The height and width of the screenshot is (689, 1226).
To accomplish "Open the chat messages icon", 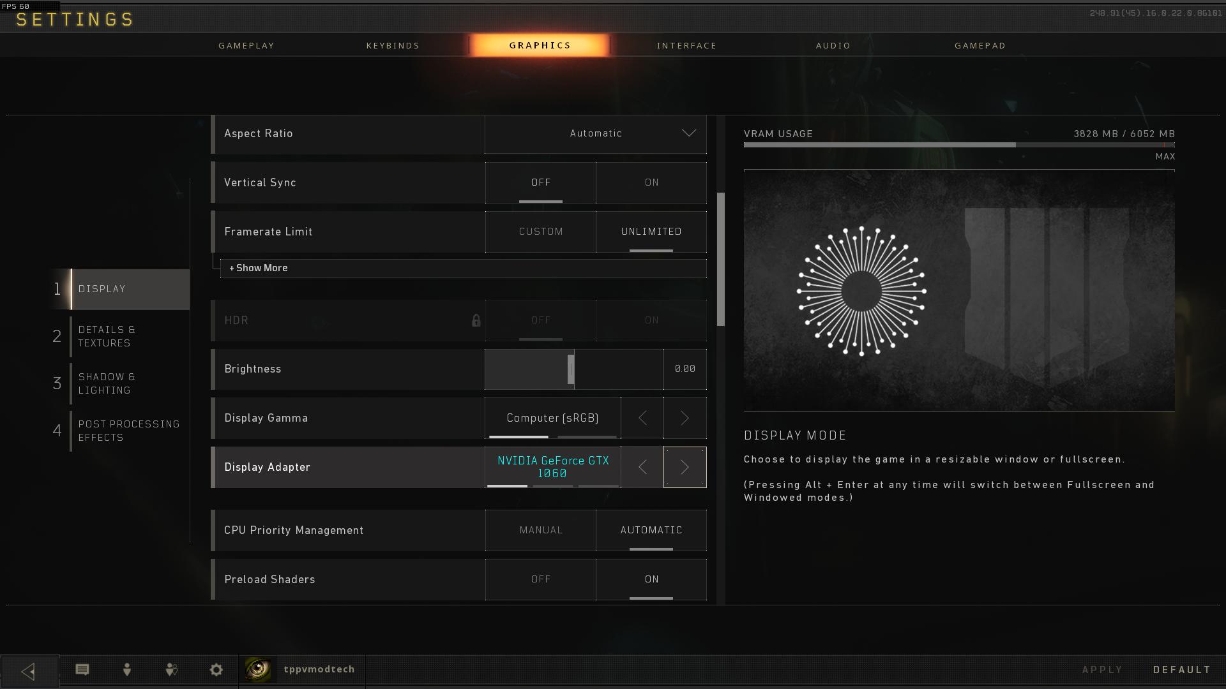I will tap(82, 669).
